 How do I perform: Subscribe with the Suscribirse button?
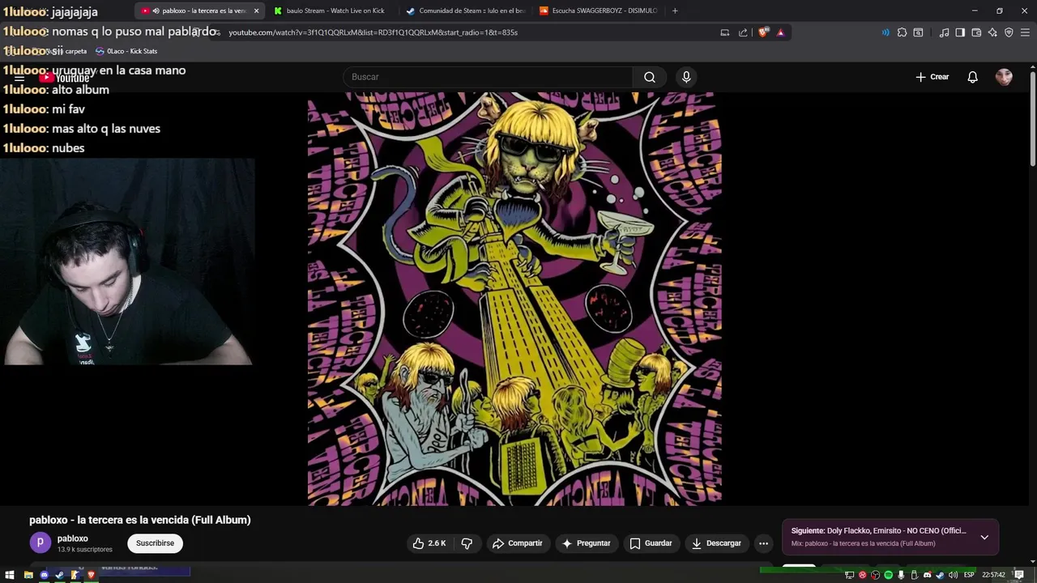tap(155, 543)
